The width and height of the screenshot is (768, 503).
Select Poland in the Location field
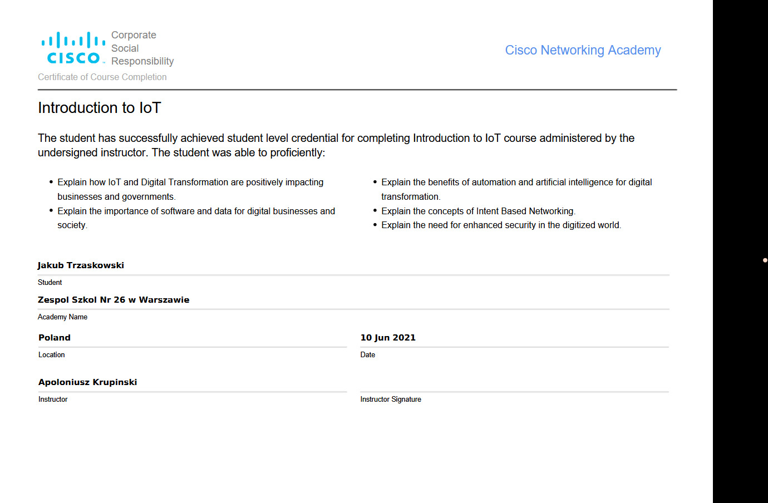[x=54, y=337]
